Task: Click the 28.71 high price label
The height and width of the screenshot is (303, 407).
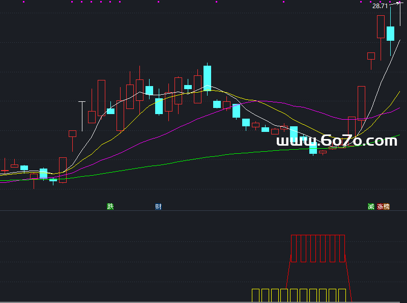Action: point(380,6)
